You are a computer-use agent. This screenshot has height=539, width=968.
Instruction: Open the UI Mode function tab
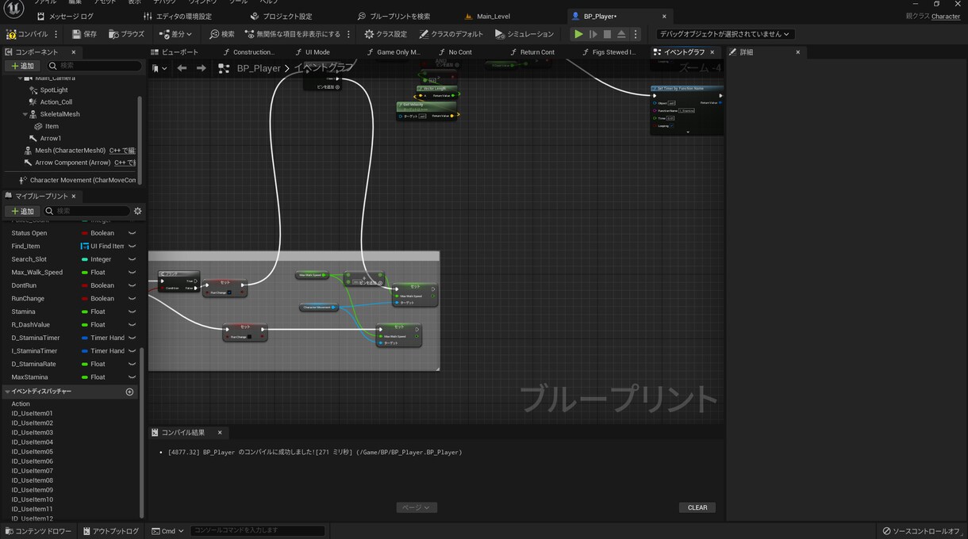(312, 52)
